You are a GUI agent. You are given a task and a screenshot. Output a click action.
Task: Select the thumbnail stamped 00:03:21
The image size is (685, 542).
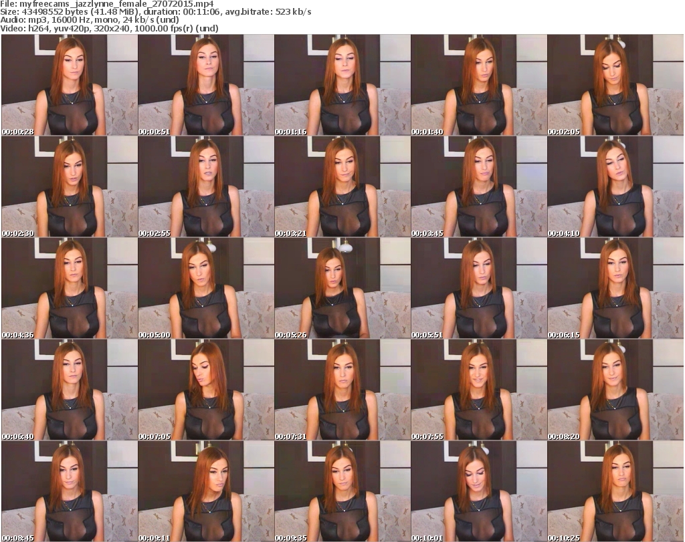pyautogui.click(x=342, y=186)
